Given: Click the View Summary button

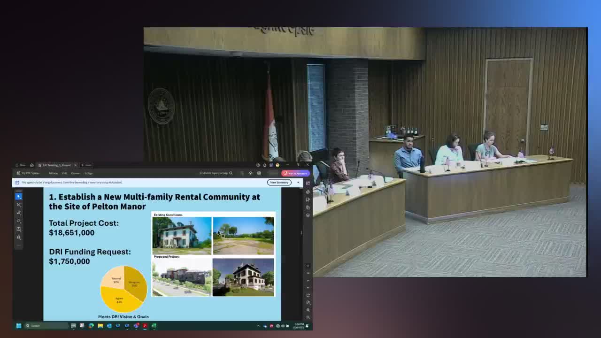Looking at the screenshot, I should [x=279, y=182].
